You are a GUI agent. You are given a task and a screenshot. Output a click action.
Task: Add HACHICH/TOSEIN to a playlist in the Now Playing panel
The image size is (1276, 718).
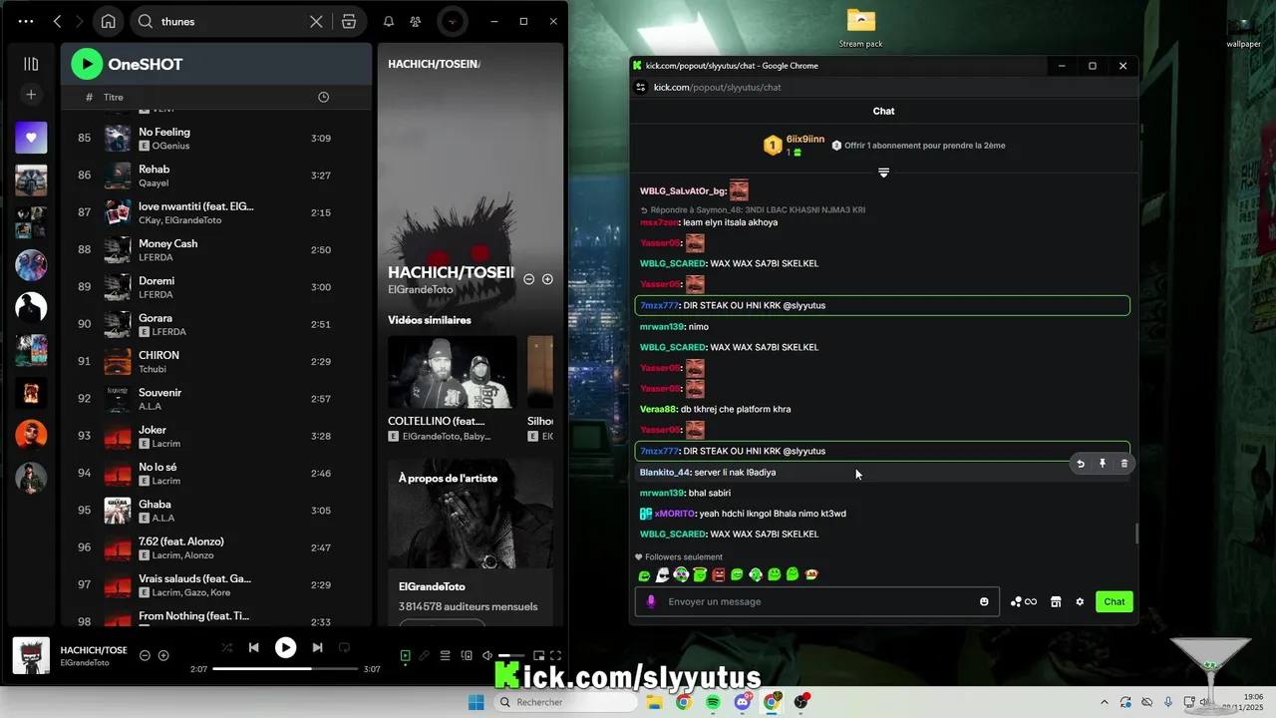[x=547, y=279]
